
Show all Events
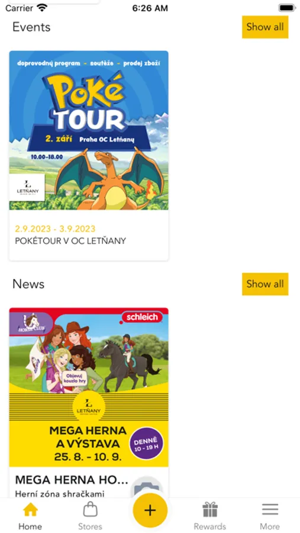265,27
